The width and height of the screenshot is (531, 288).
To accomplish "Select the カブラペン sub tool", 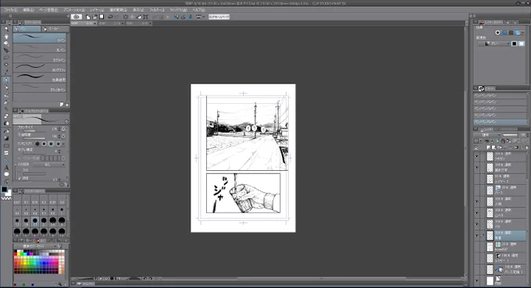I will [40, 58].
